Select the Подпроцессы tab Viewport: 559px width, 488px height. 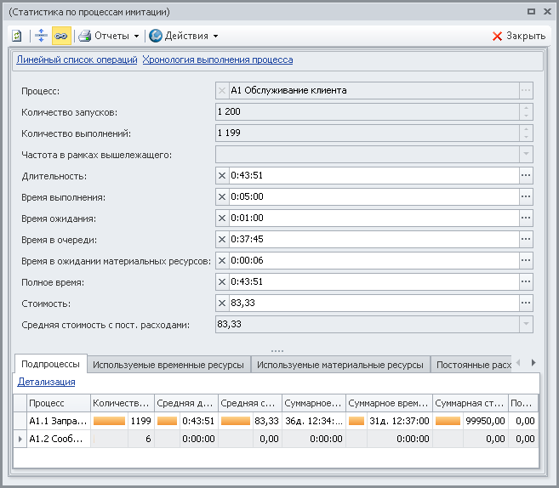pyautogui.click(x=50, y=364)
